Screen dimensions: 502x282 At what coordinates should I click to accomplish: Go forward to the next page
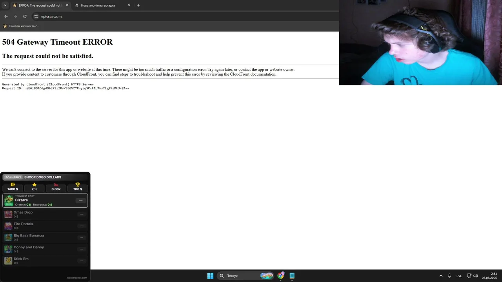click(15, 16)
